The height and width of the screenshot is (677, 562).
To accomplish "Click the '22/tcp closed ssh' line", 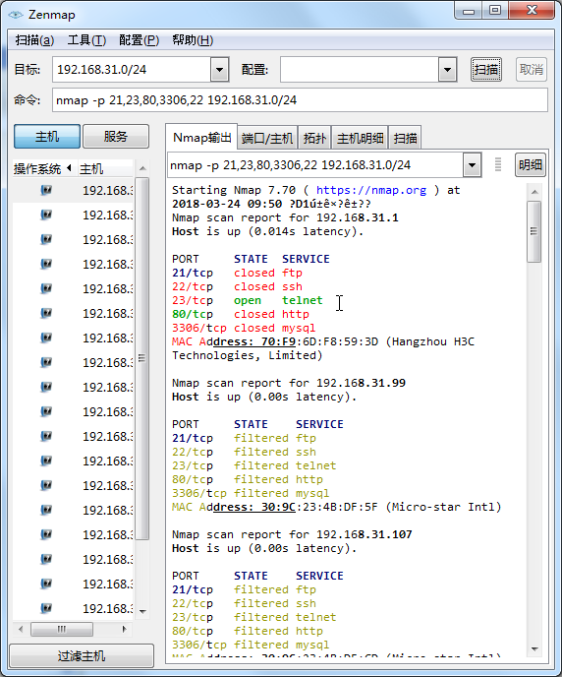I will coord(237,286).
